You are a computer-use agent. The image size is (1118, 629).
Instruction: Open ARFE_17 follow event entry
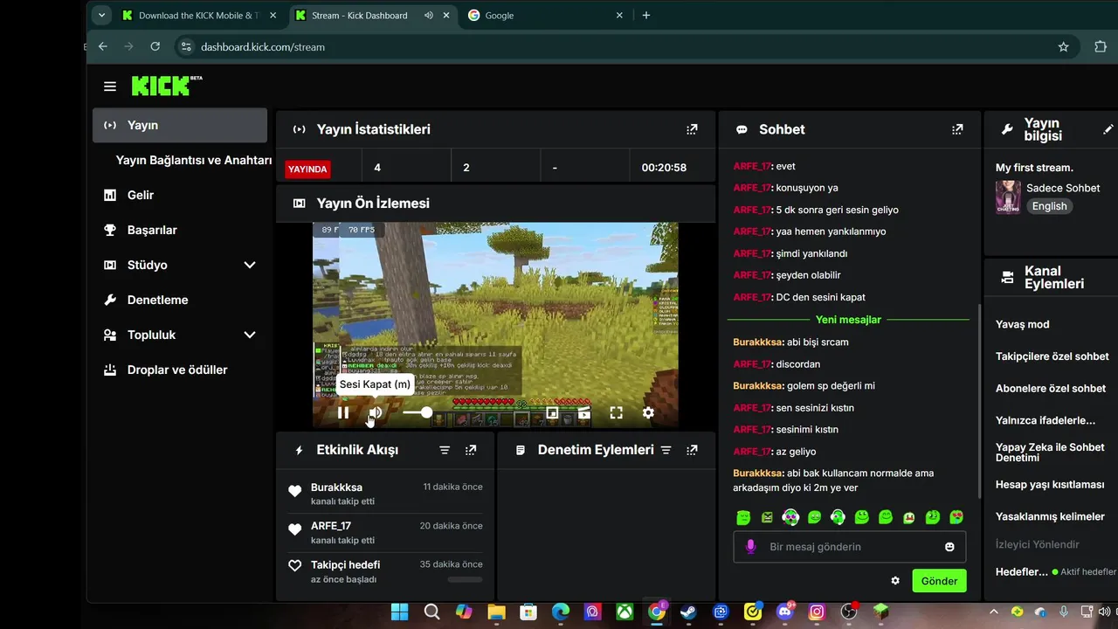click(x=385, y=532)
